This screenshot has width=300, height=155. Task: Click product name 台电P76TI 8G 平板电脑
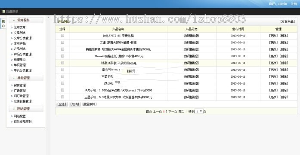(118, 36)
